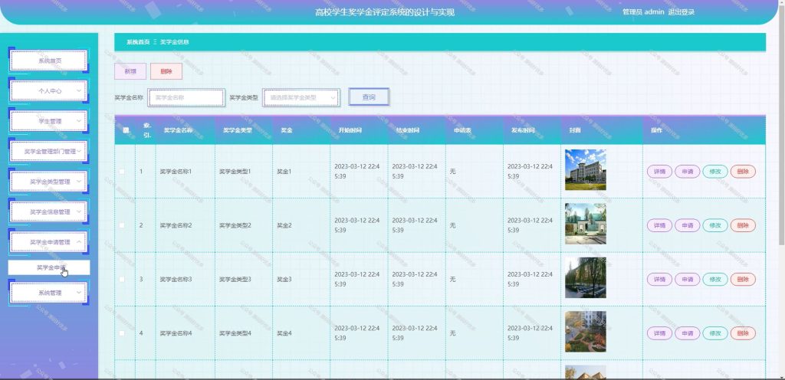Open cover thumbnail of 奖学金名称1
Screen dimensions: 785x380
[x=585, y=170]
